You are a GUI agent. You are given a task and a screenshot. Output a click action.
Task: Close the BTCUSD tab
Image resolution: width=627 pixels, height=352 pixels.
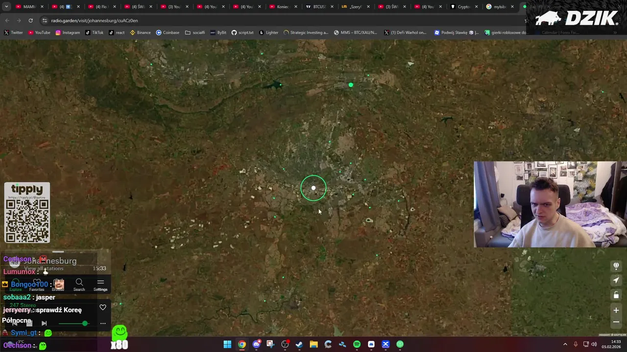[x=332, y=7]
